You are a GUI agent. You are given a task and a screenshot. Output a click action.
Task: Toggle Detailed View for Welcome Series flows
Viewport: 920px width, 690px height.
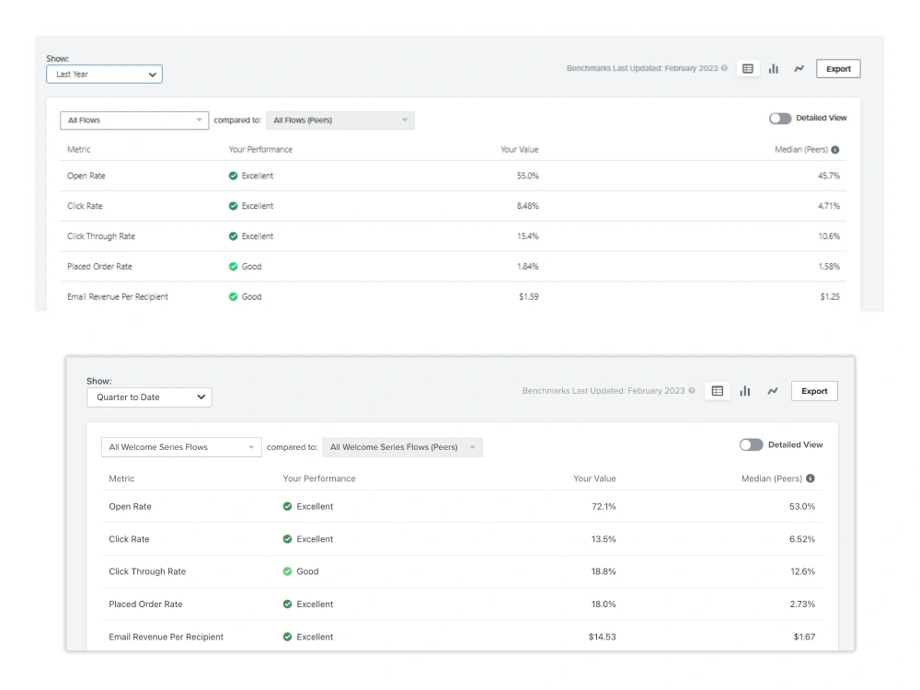tap(751, 444)
